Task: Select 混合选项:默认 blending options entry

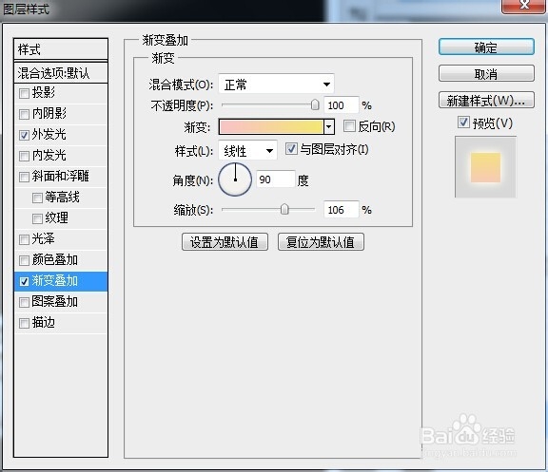Action: click(x=61, y=73)
